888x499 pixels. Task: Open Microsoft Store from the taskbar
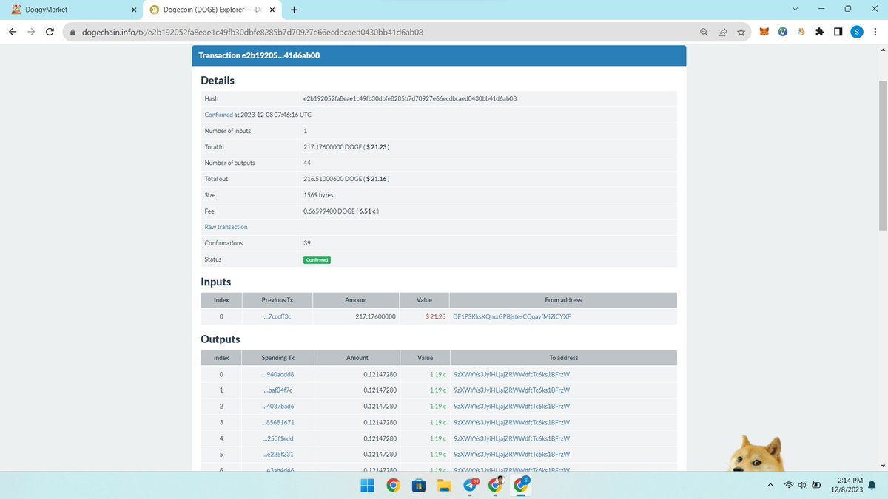pos(419,486)
